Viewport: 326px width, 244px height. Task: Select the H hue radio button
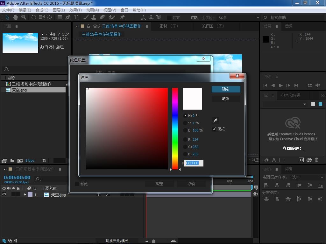[x=185, y=116]
